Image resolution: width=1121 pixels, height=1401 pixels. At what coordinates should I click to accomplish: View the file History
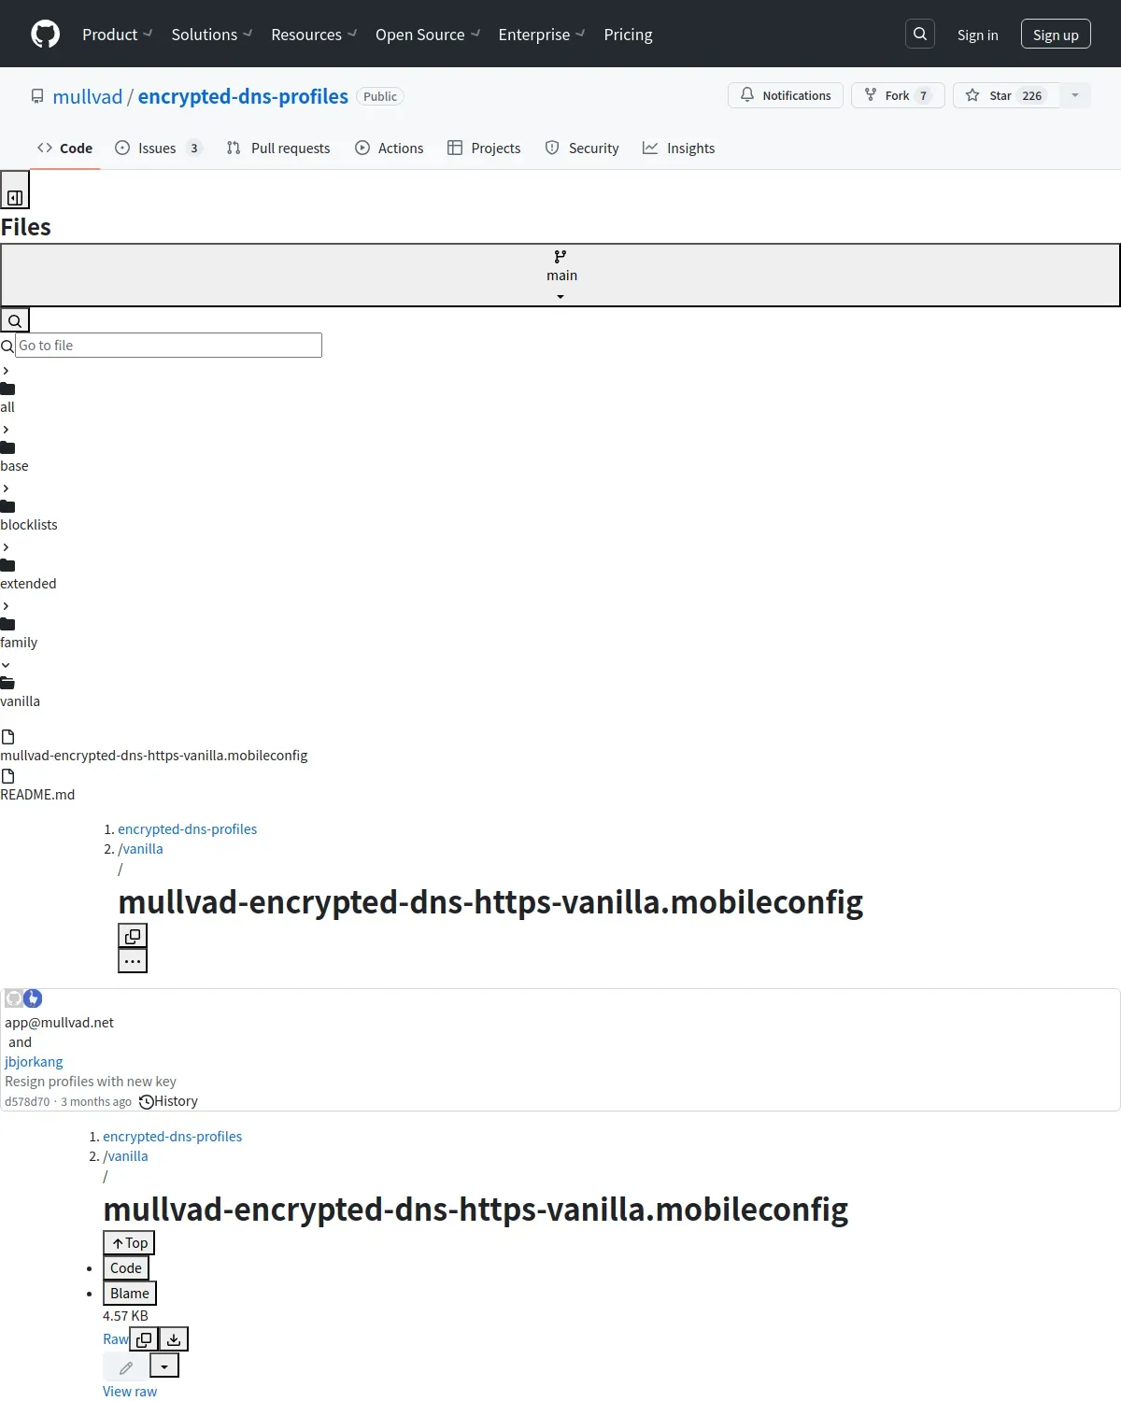(169, 1101)
